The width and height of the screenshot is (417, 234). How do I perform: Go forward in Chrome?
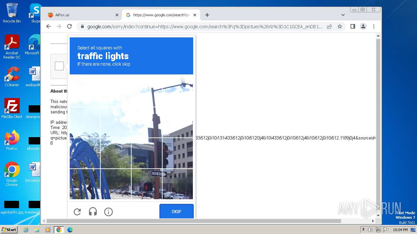[59, 26]
